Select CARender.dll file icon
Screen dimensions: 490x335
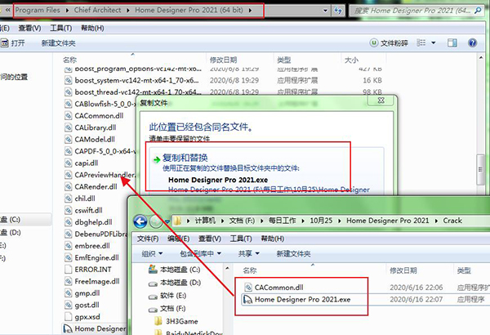[68, 187]
